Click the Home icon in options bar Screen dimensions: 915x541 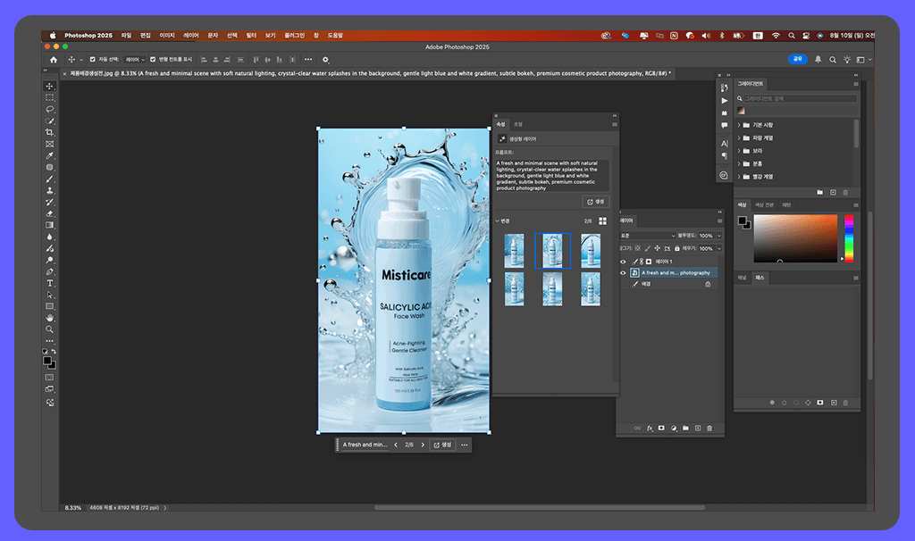coord(54,60)
